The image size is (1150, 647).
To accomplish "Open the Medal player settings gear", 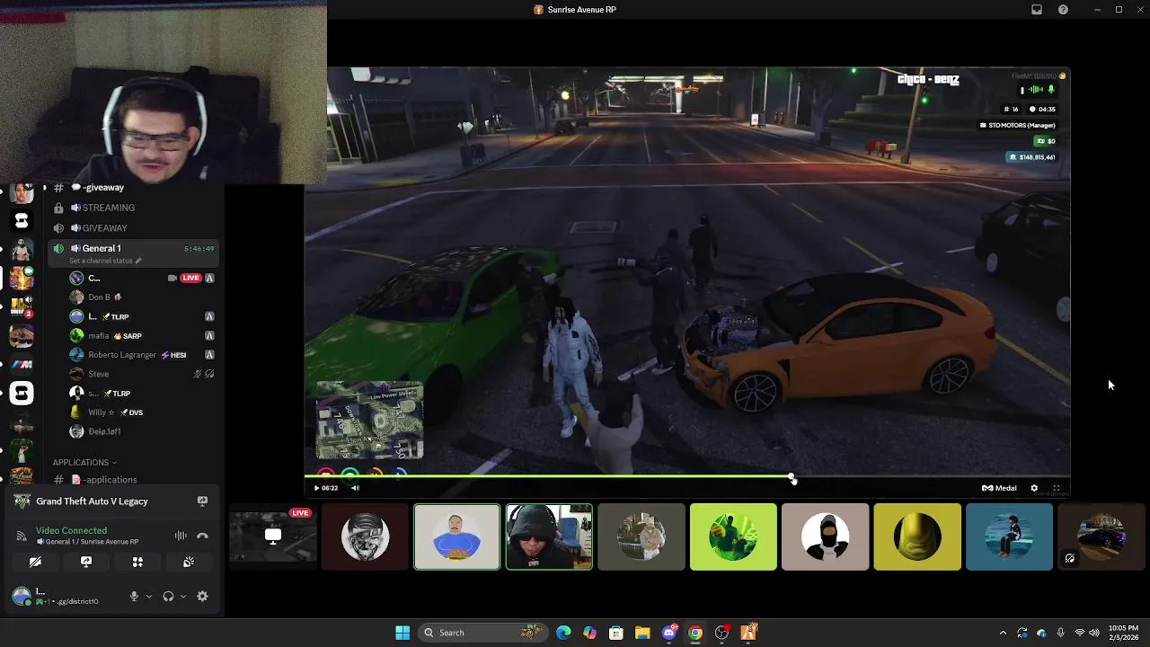I will coord(1034,488).
